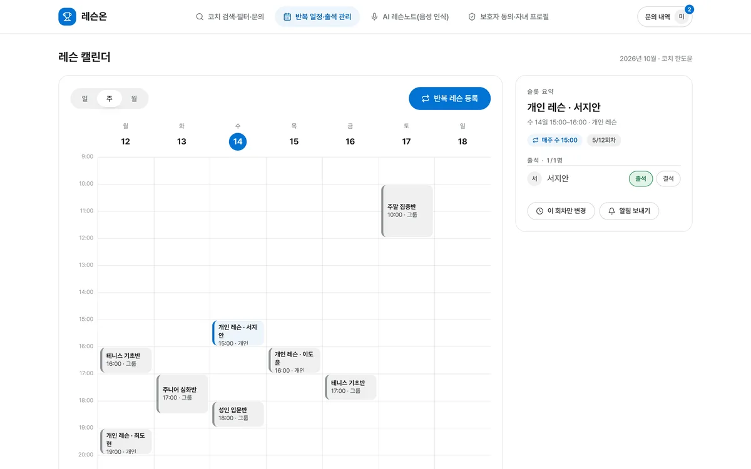Switch calendar to 일 view
Image resolution: width=751 pixels, height=469 pixels.
[x=84, y=99]
